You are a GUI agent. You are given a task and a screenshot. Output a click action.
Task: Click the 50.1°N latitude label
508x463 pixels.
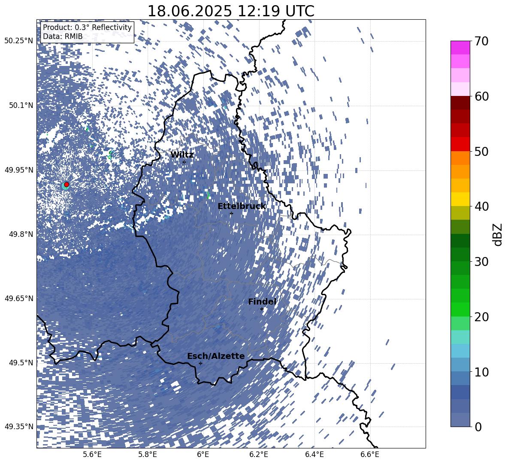coord(21,105)
